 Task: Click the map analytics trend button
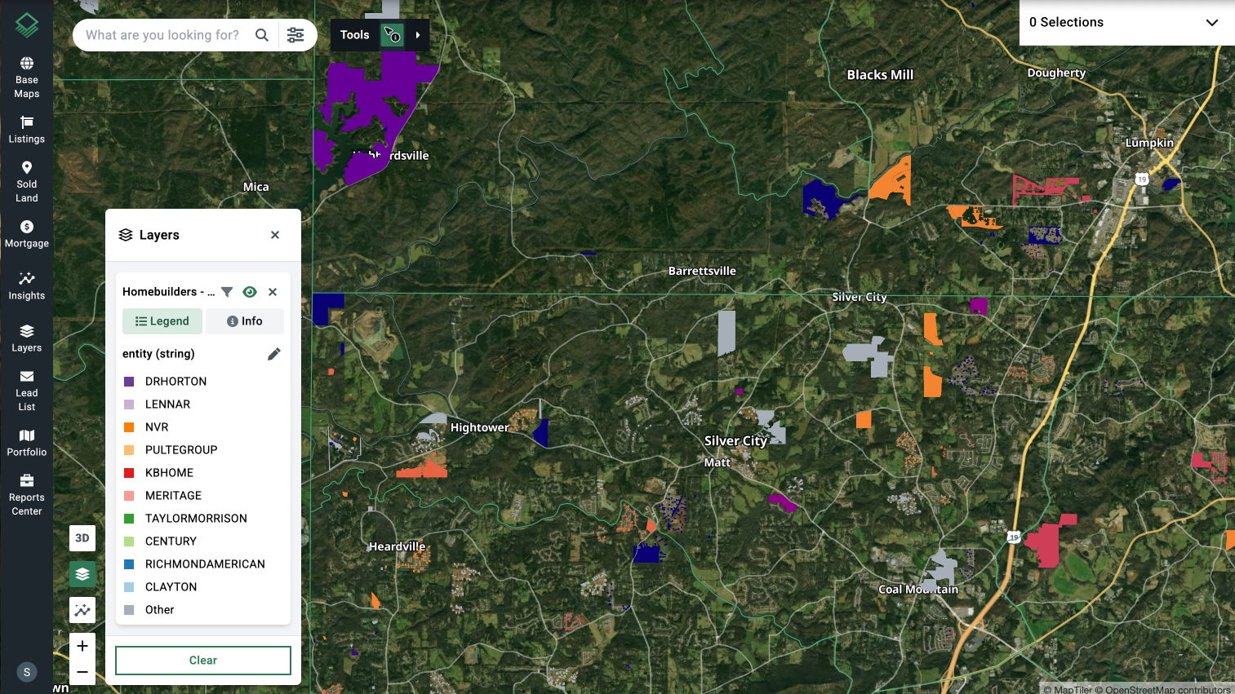pos(82,610)
